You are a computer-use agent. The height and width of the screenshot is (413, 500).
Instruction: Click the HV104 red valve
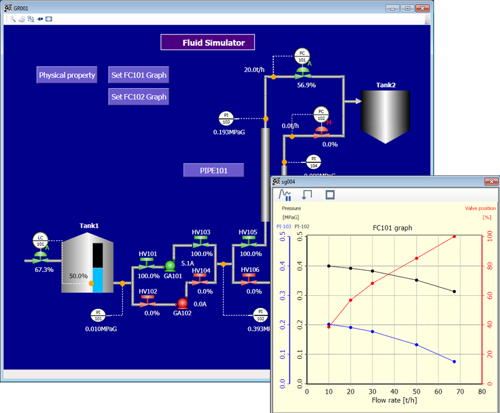201,280
